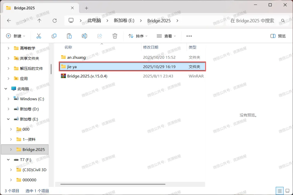This screenshot has height=195, width=293.
Task: Sort by 名称 column header
Action: (x=68, y=47)
